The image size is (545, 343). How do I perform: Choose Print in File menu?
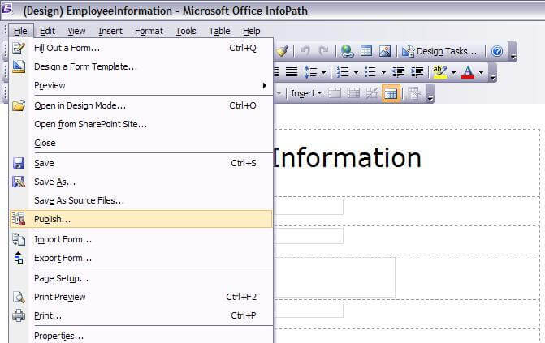(x=141, y=316)
